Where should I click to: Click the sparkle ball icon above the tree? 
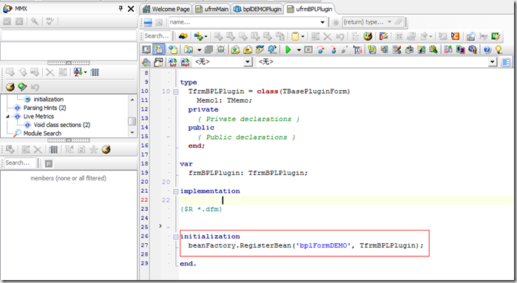(x=10, y=87)
